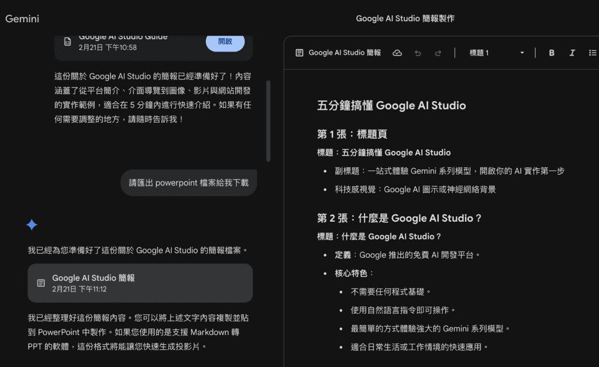The height and width of the screenshot is (367, 599).
Task: Click the document icon in 簡報 file card
Action: point(41,283)
